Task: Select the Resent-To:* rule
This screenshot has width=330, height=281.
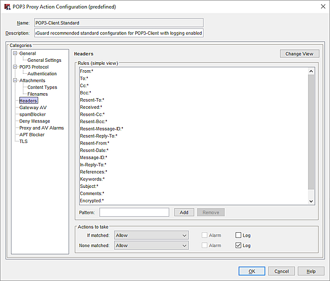Action: [x=194, y=100]
